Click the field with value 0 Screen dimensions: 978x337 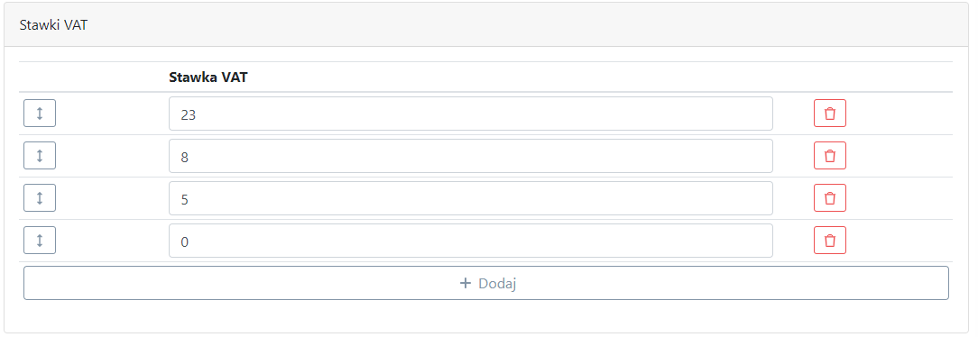click(471, 241)
